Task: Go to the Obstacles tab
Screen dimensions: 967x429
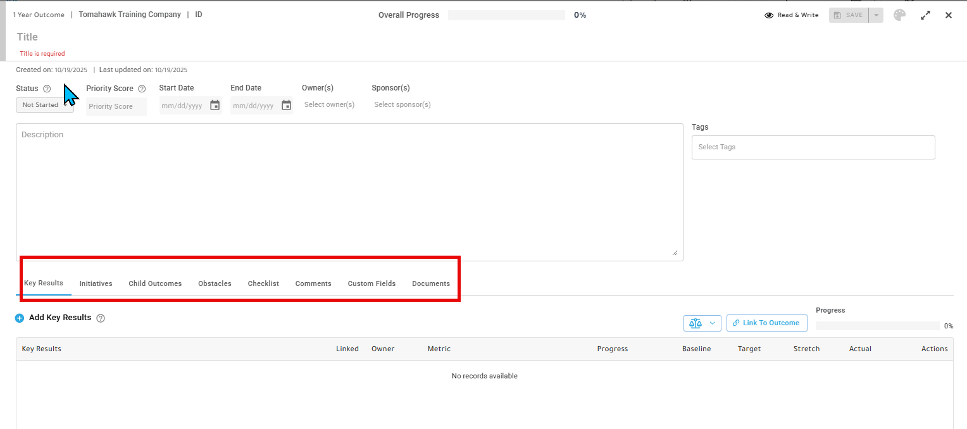Action: 215,283
